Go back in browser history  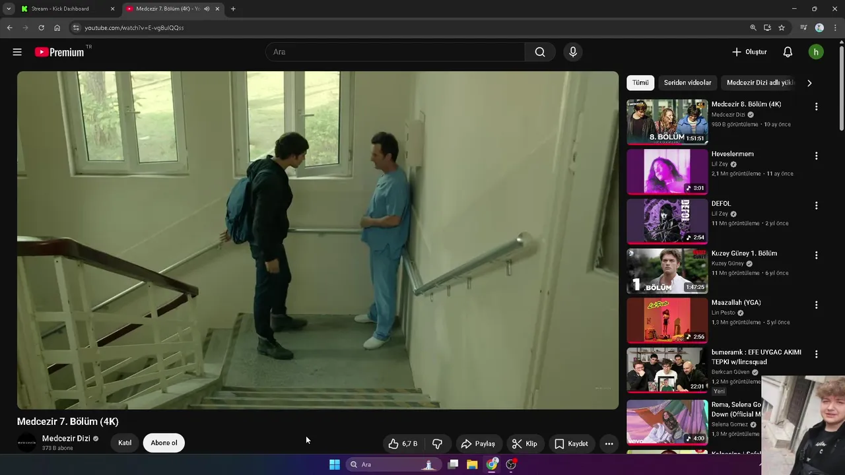pyautogui.click(x=9, y=28)
